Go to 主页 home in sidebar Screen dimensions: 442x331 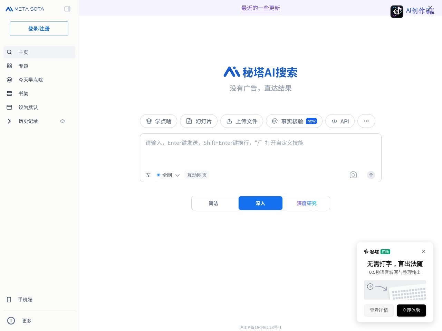click(39, 52)
